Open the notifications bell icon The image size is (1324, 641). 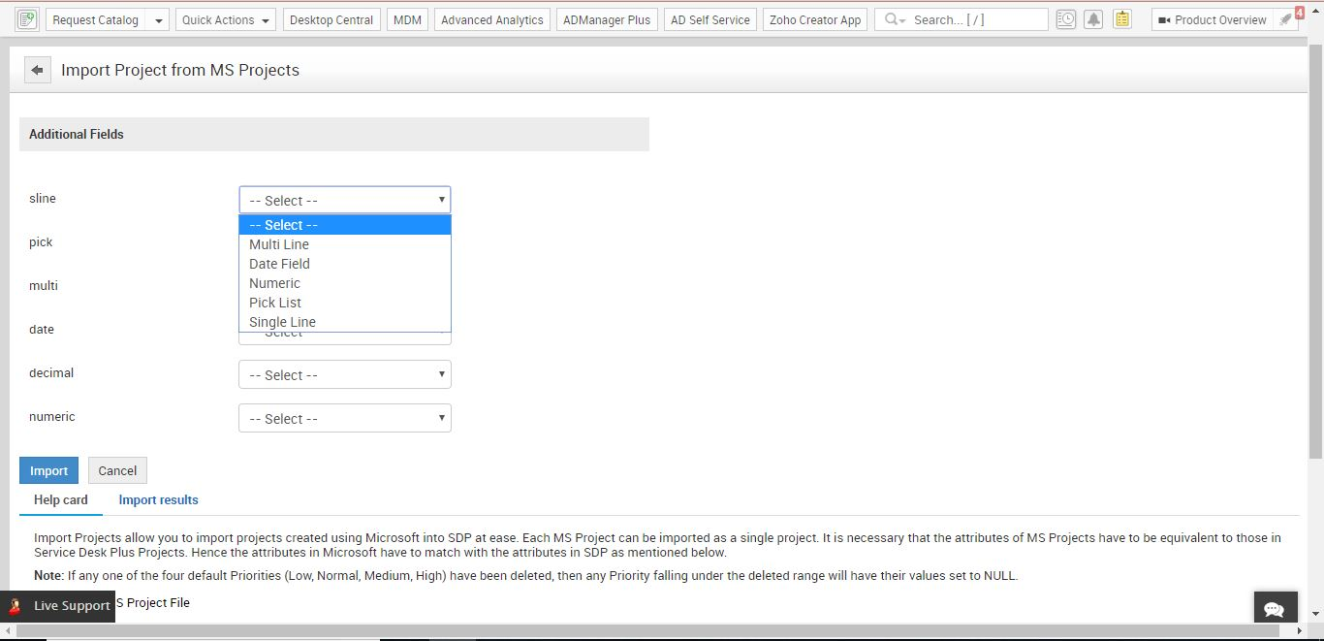click(x=1093, y=19)
